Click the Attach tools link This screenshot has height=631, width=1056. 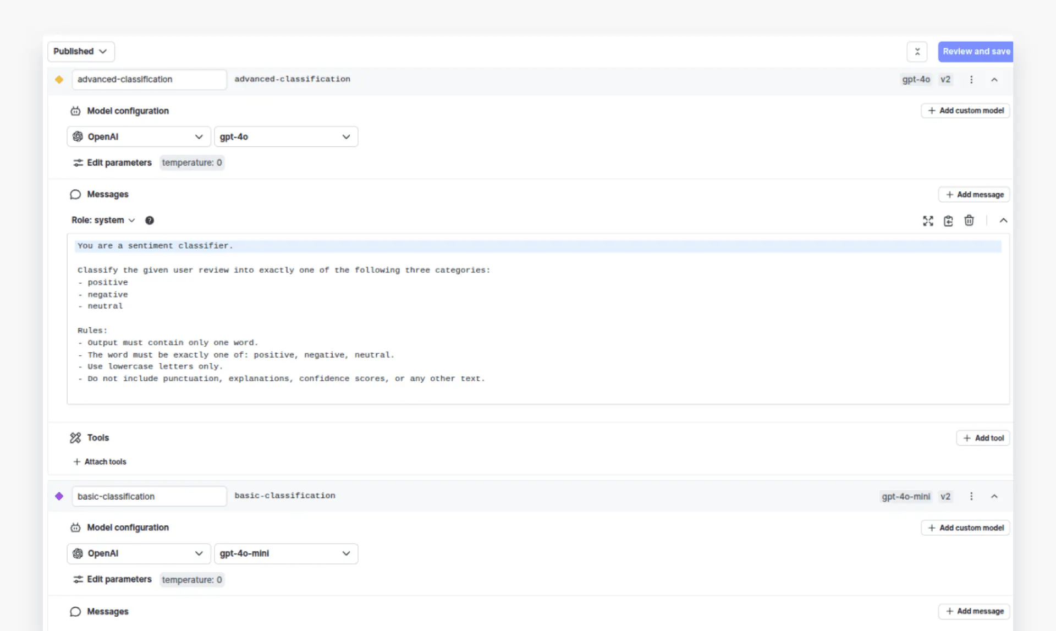(x=100, y=462)
